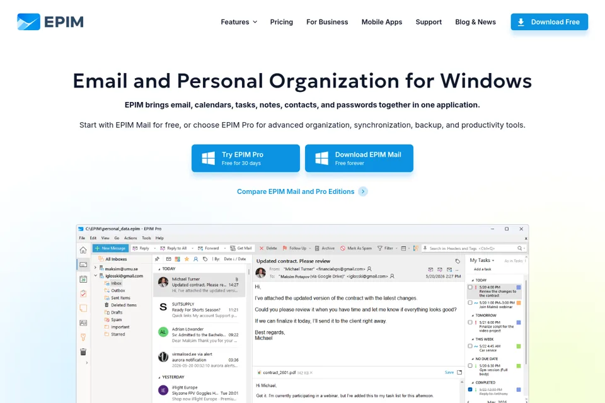605x403 pixels.
Task: Click Download EPIM Mail button
Action: tap(359, 158)
